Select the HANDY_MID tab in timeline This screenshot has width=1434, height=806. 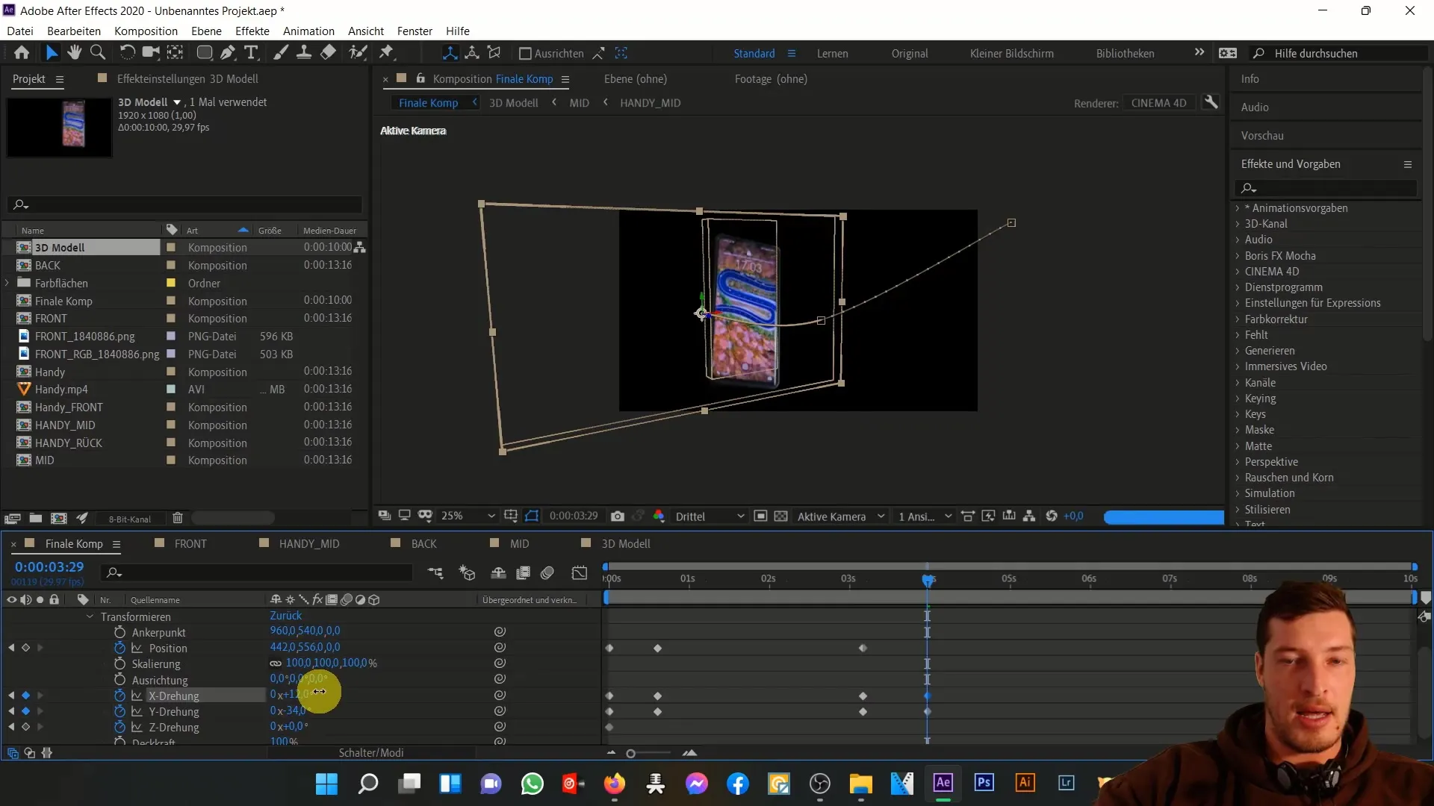point(309,543)
